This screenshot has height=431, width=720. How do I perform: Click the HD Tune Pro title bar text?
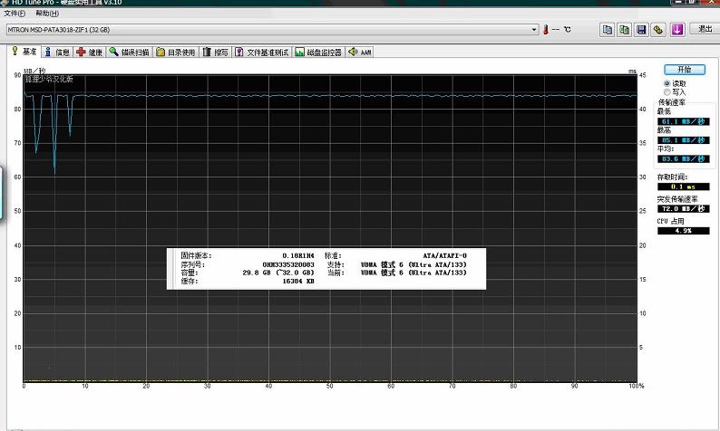pos(67,3)
